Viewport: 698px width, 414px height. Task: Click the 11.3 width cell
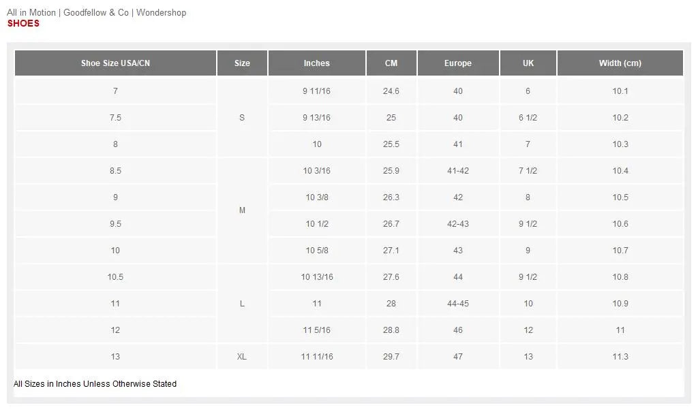(620, 357)
